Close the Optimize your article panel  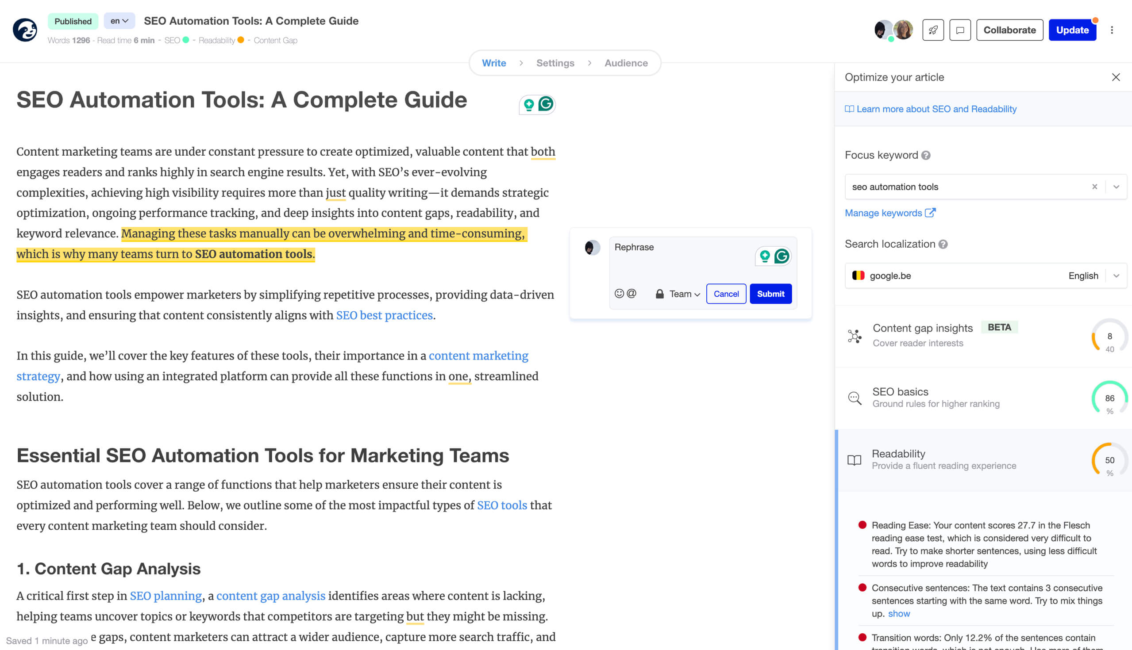pyautogui.click(x=1116, y=77)
